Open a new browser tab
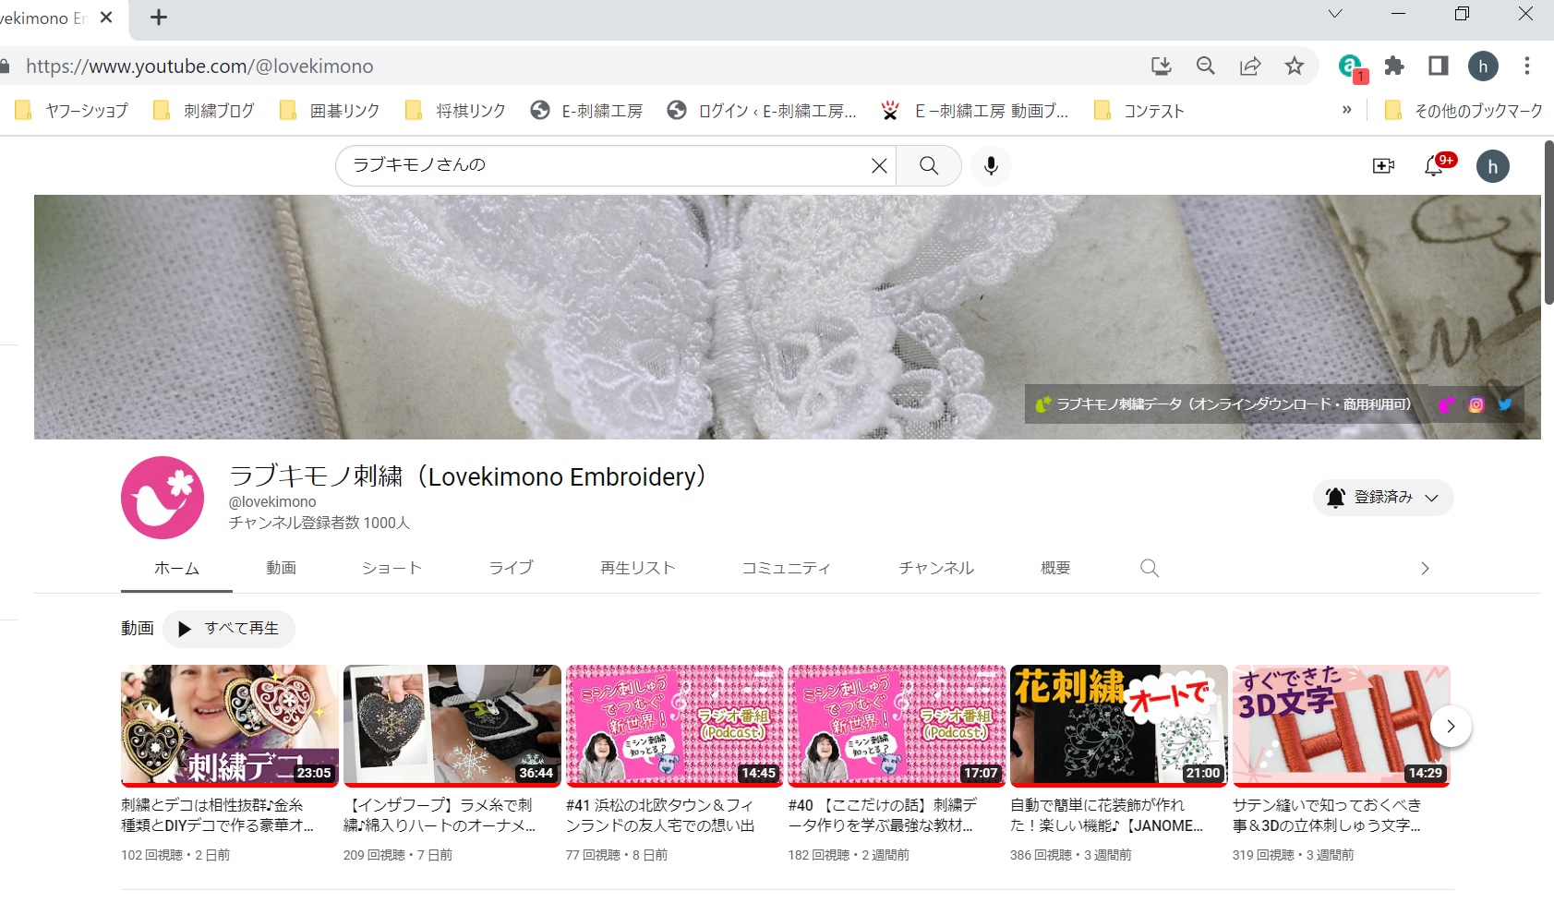 tap(159, 17)
